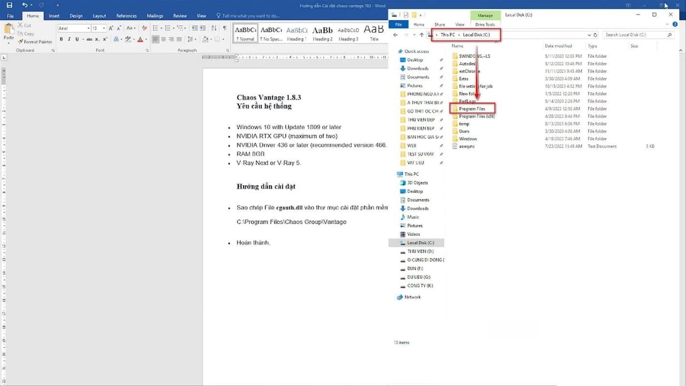The height and width of the screenshot is (386, 686).
Task: Open the Change Case dropdown
Action: [131, 28]
